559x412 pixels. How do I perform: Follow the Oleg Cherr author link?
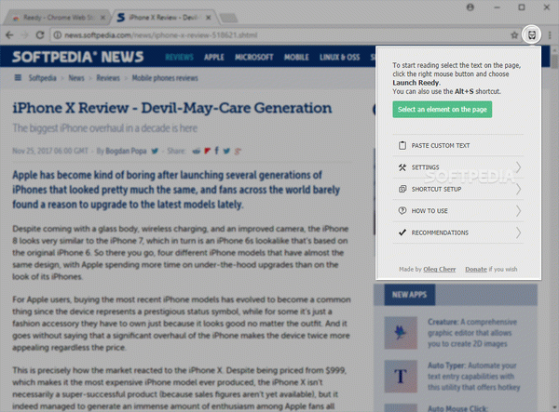click(x=439, y=270)
